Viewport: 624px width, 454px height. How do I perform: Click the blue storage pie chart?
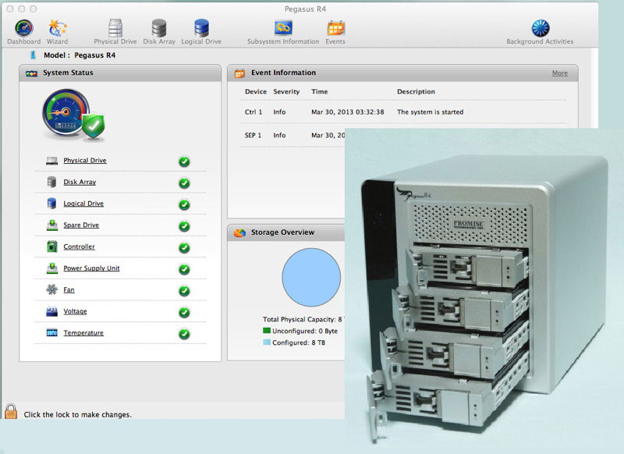[x=311, y=278]
